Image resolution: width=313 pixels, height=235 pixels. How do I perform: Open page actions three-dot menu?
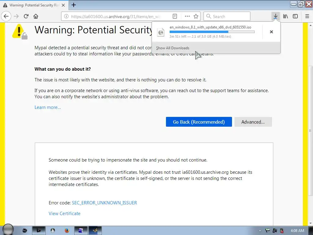tap(187, 17)
